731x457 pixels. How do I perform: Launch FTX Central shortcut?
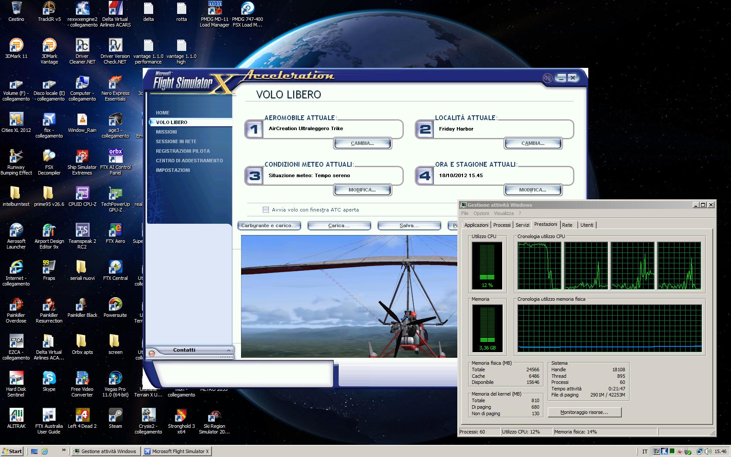(115, 270)
